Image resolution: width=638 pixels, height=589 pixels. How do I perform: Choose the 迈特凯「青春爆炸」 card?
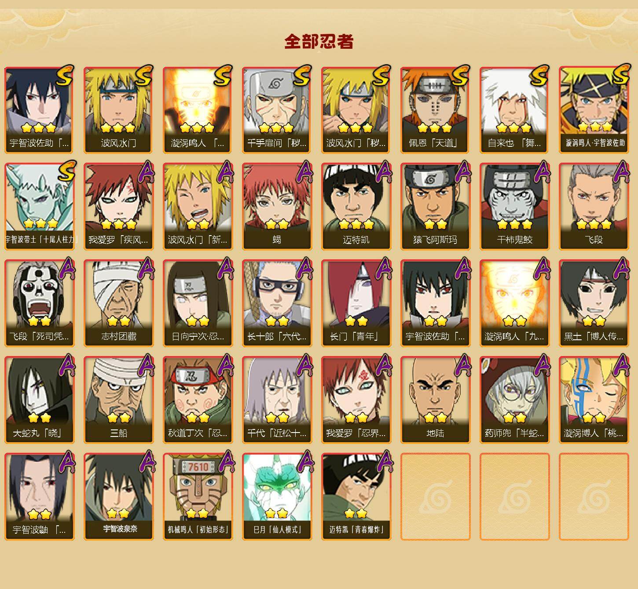click(x=356, y=497)
